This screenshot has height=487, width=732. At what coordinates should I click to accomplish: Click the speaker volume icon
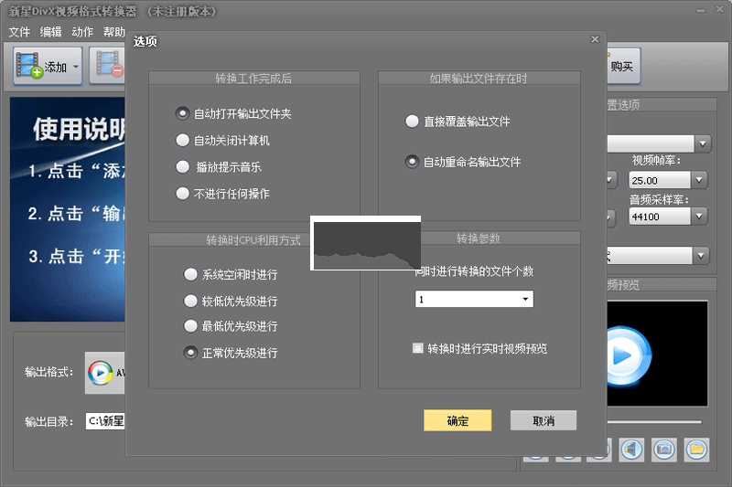tap(630, 449)
